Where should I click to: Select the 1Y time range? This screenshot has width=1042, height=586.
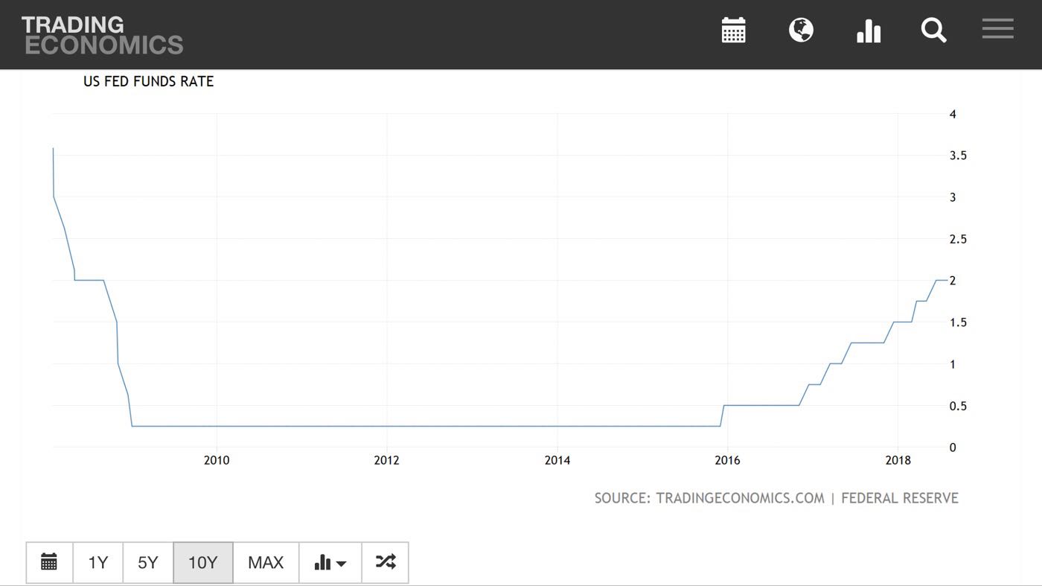point(98,562)
